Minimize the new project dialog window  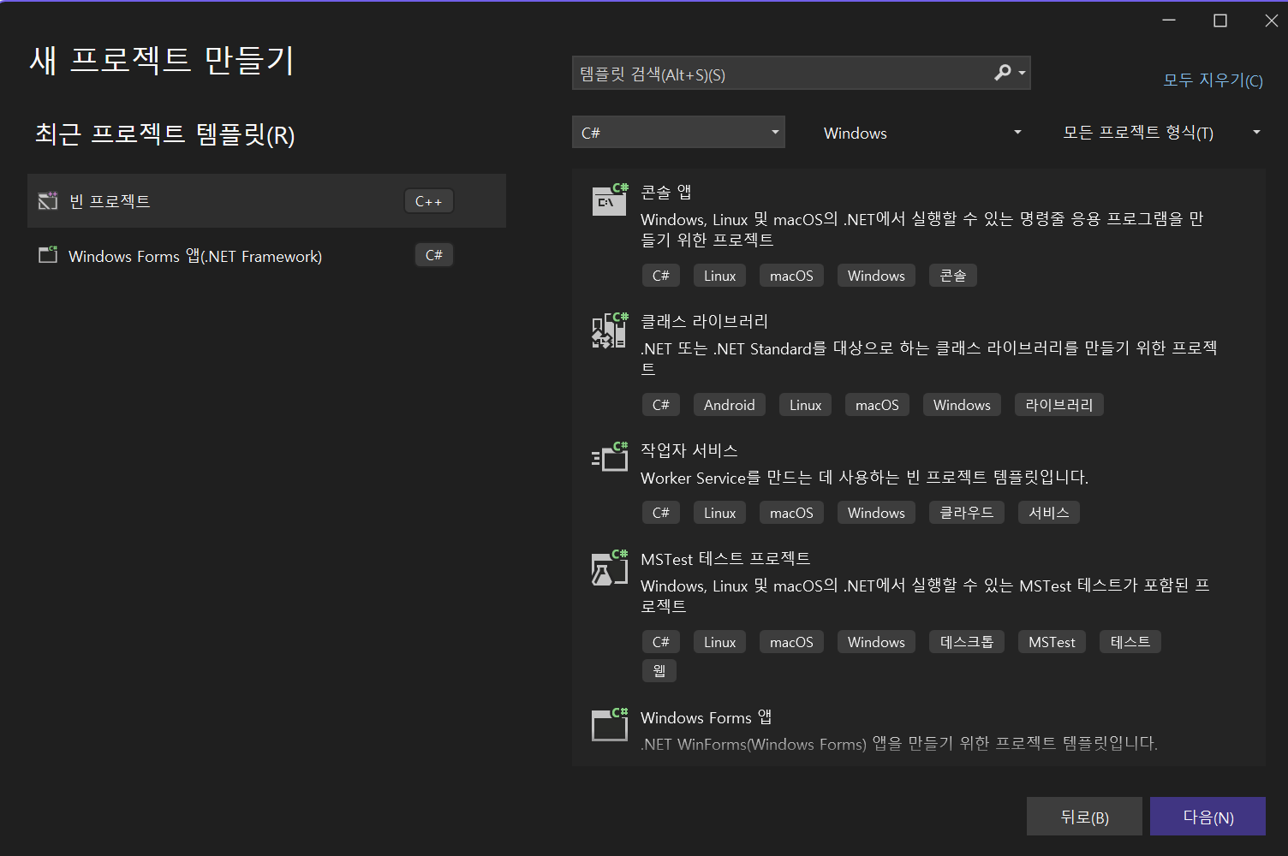[1169, 21]
